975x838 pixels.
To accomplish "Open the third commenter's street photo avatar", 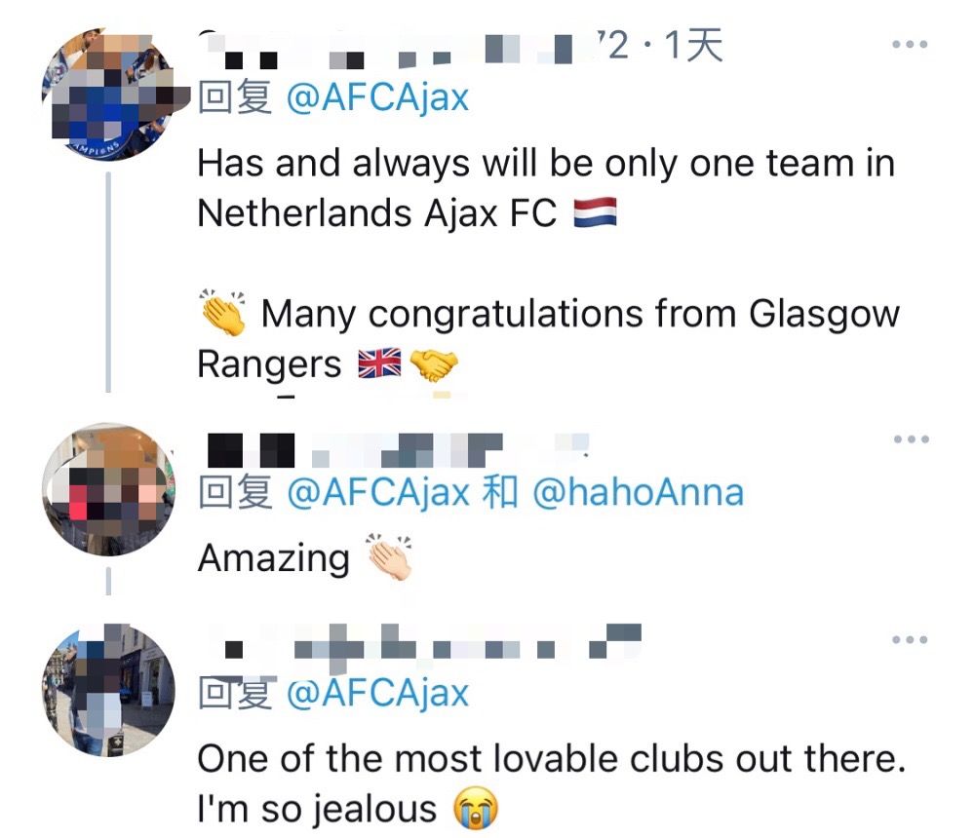I will 108,690.
